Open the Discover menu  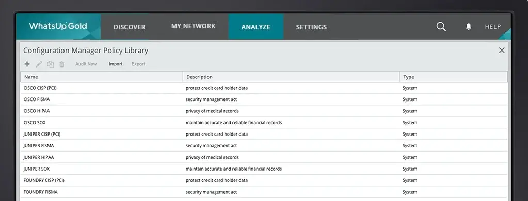[130, 27]
